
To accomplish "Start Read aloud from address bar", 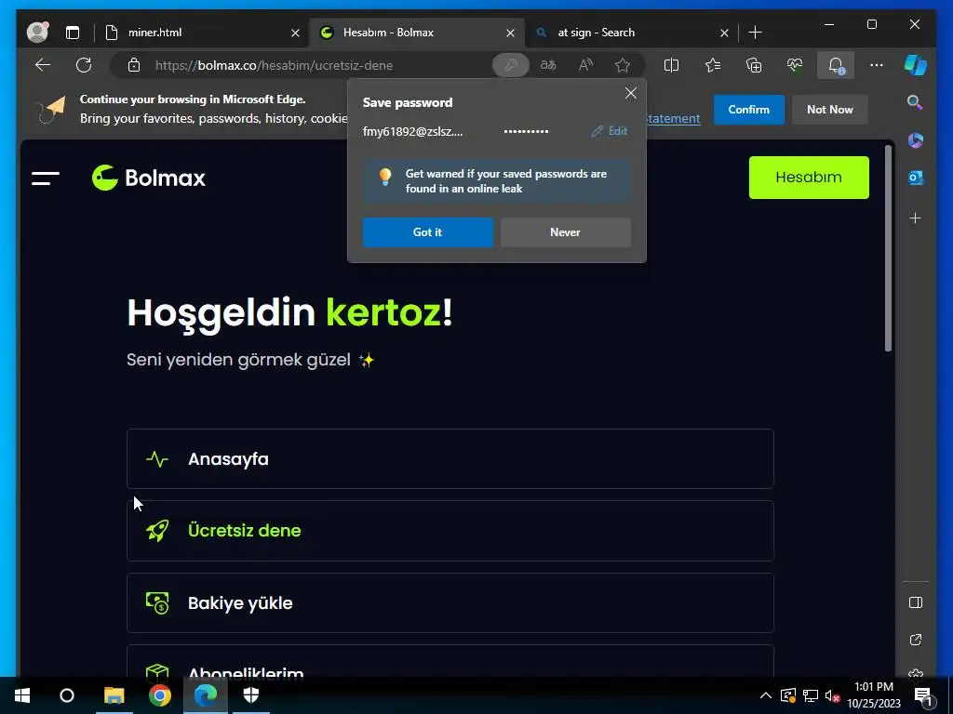I will [x=585, y=65].
